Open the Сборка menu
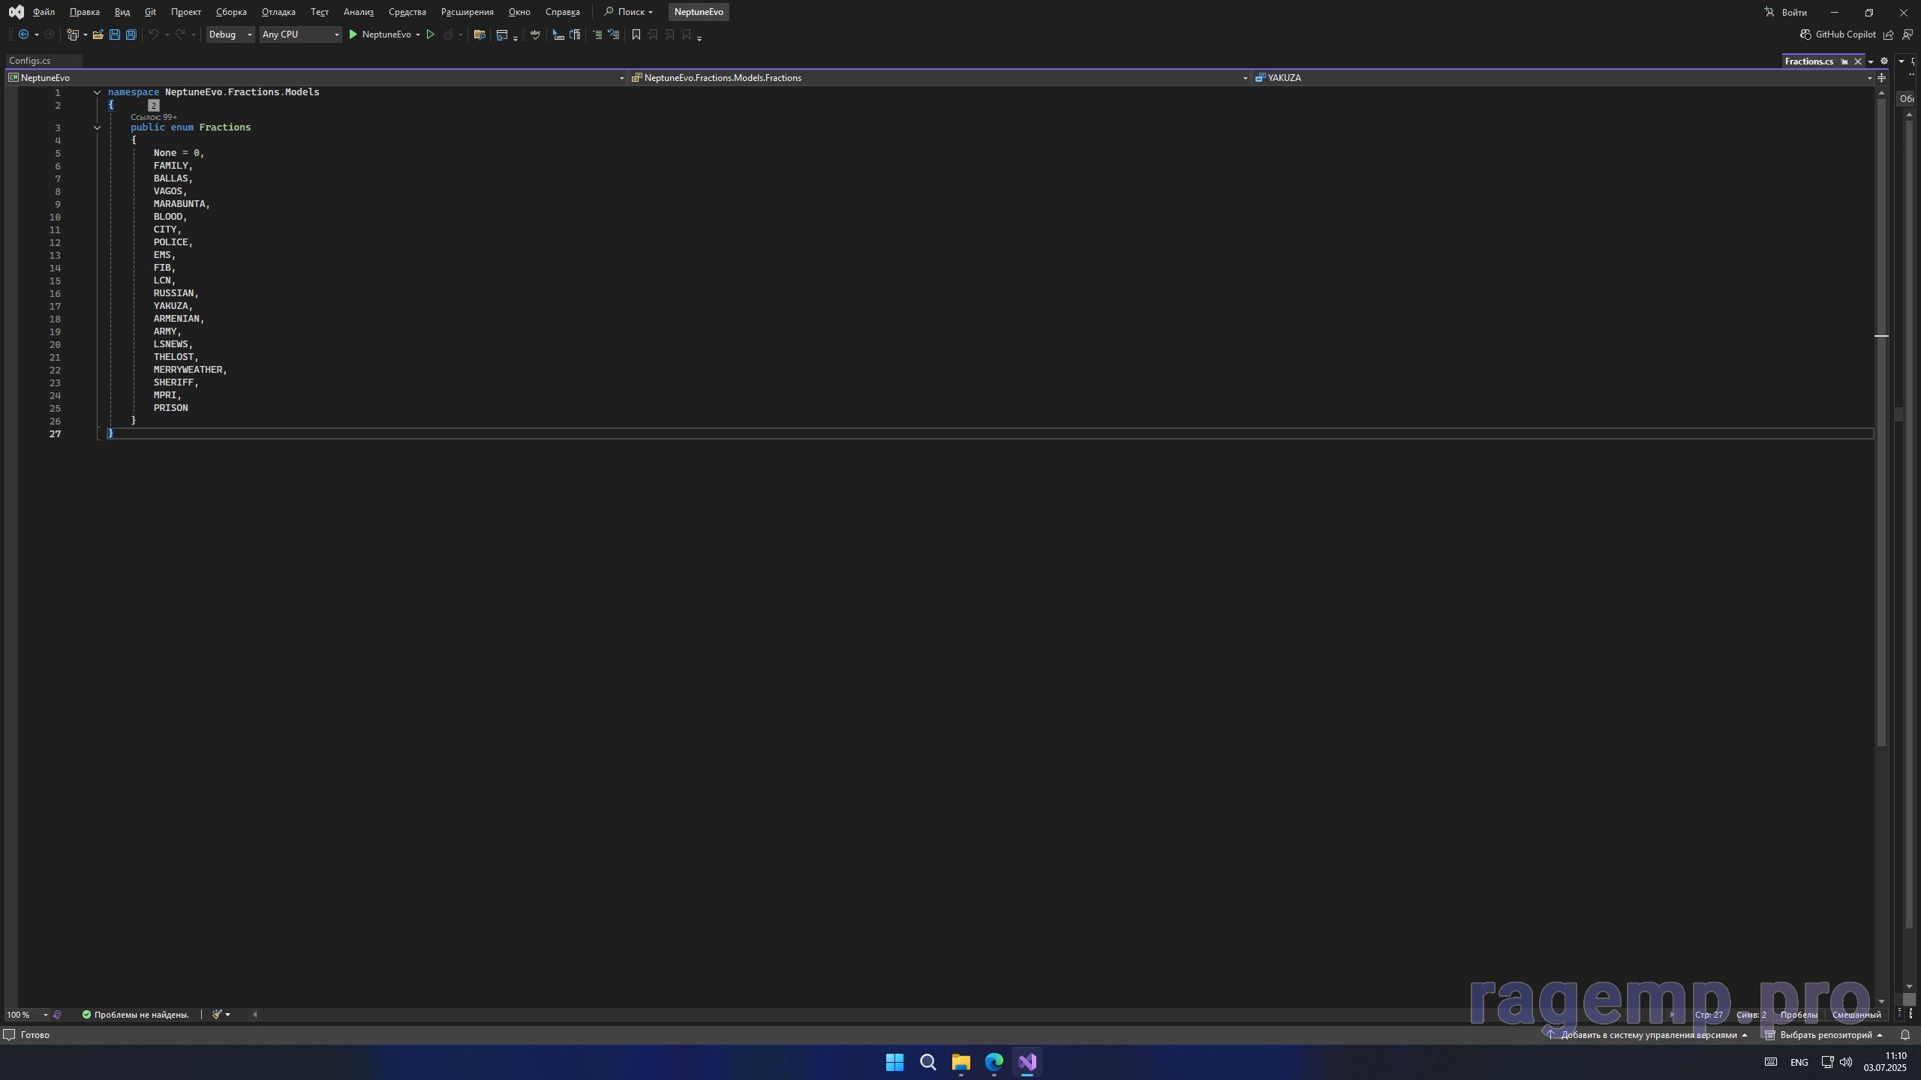Image resolution: width=1921 pixels, height=1080 pixels. 231,12
